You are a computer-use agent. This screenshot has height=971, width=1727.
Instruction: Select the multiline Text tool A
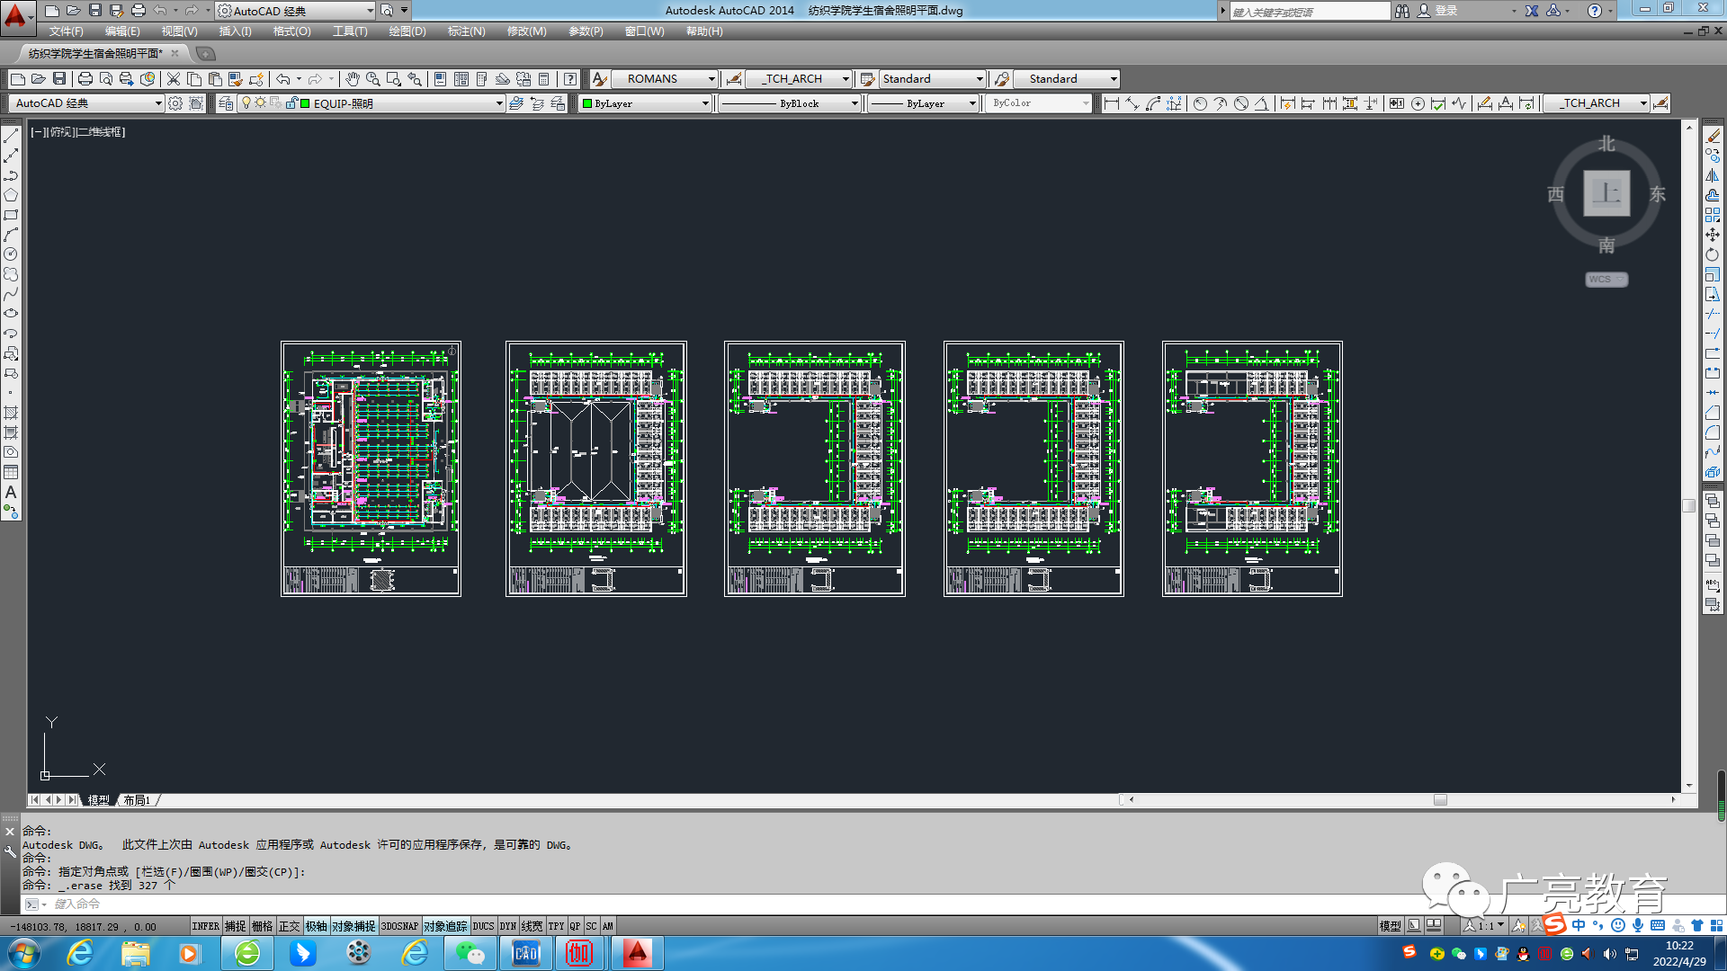tap(11, 492)
